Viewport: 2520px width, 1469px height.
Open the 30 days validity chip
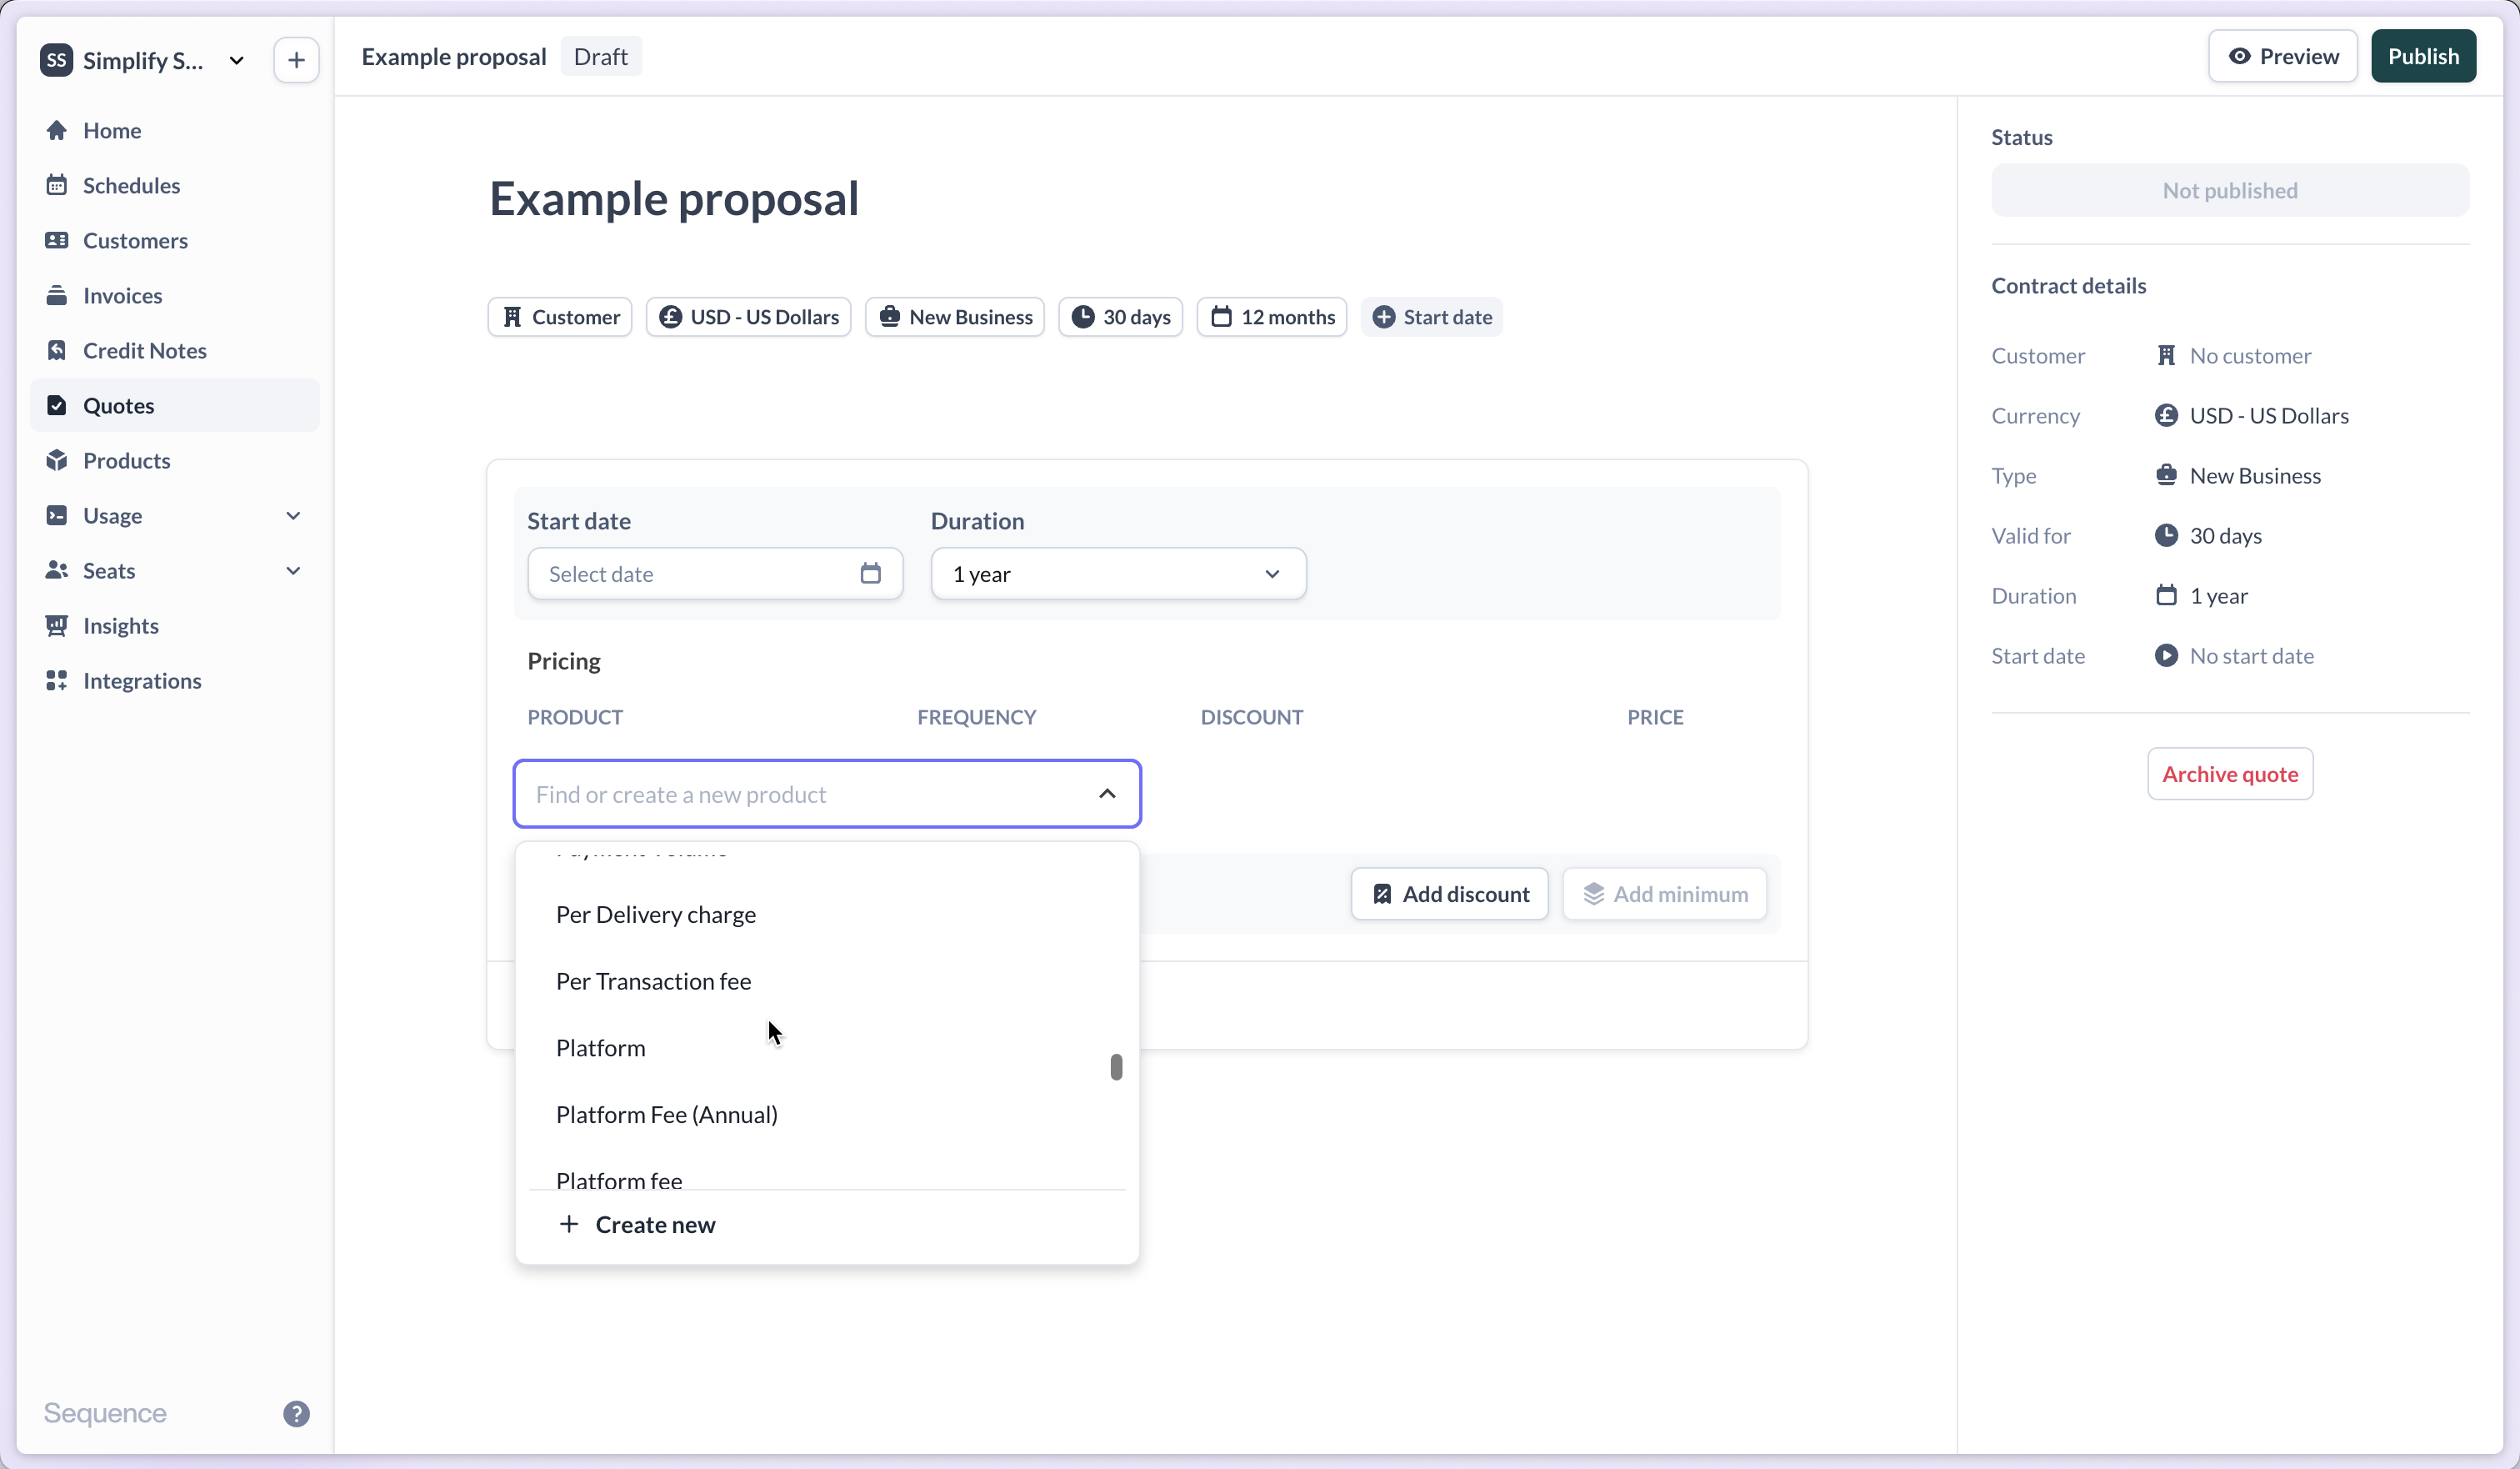pos(1121,317)
